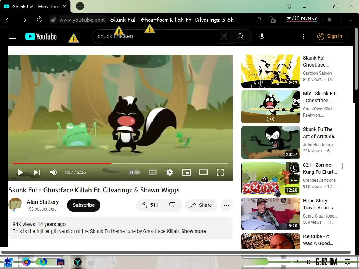The width and height of the screenshot is (359, 269).
Task: Open the Mix - Skunk Fu! thumbnail
Action: (x=271, y=106)
